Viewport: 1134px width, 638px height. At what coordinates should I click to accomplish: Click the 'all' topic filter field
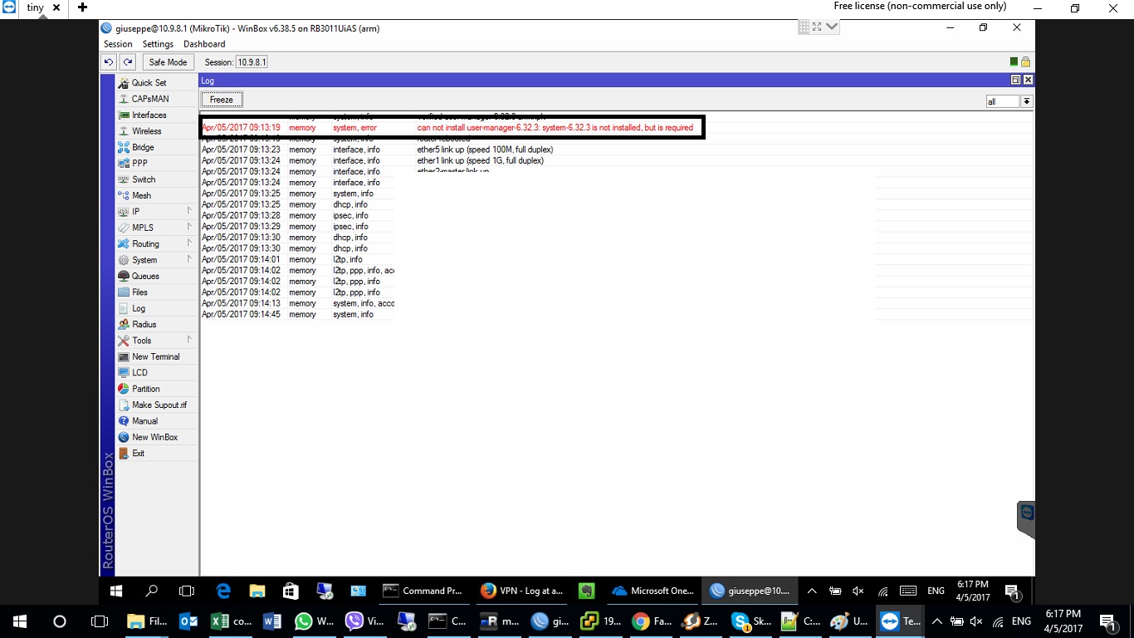(1002, 101)
